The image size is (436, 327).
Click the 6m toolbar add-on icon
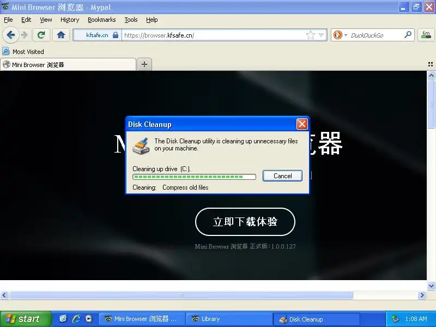tap(426, 35)
